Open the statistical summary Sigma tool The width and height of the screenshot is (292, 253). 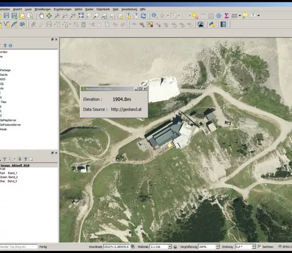(x=226, y=15)
